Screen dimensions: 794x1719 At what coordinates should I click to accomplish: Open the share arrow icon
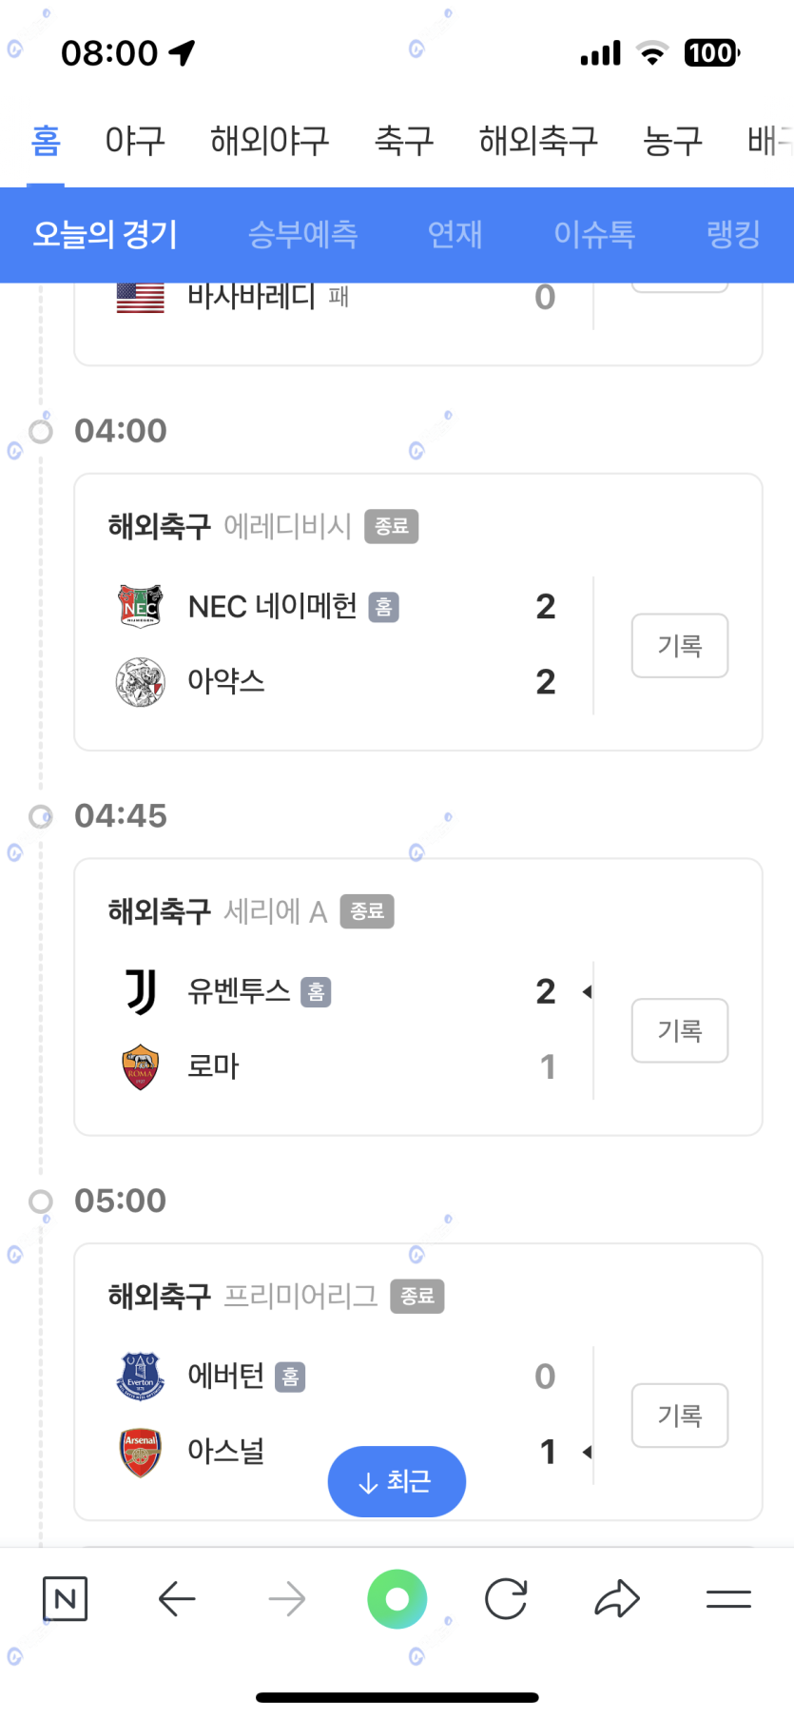pos(617,1599)
